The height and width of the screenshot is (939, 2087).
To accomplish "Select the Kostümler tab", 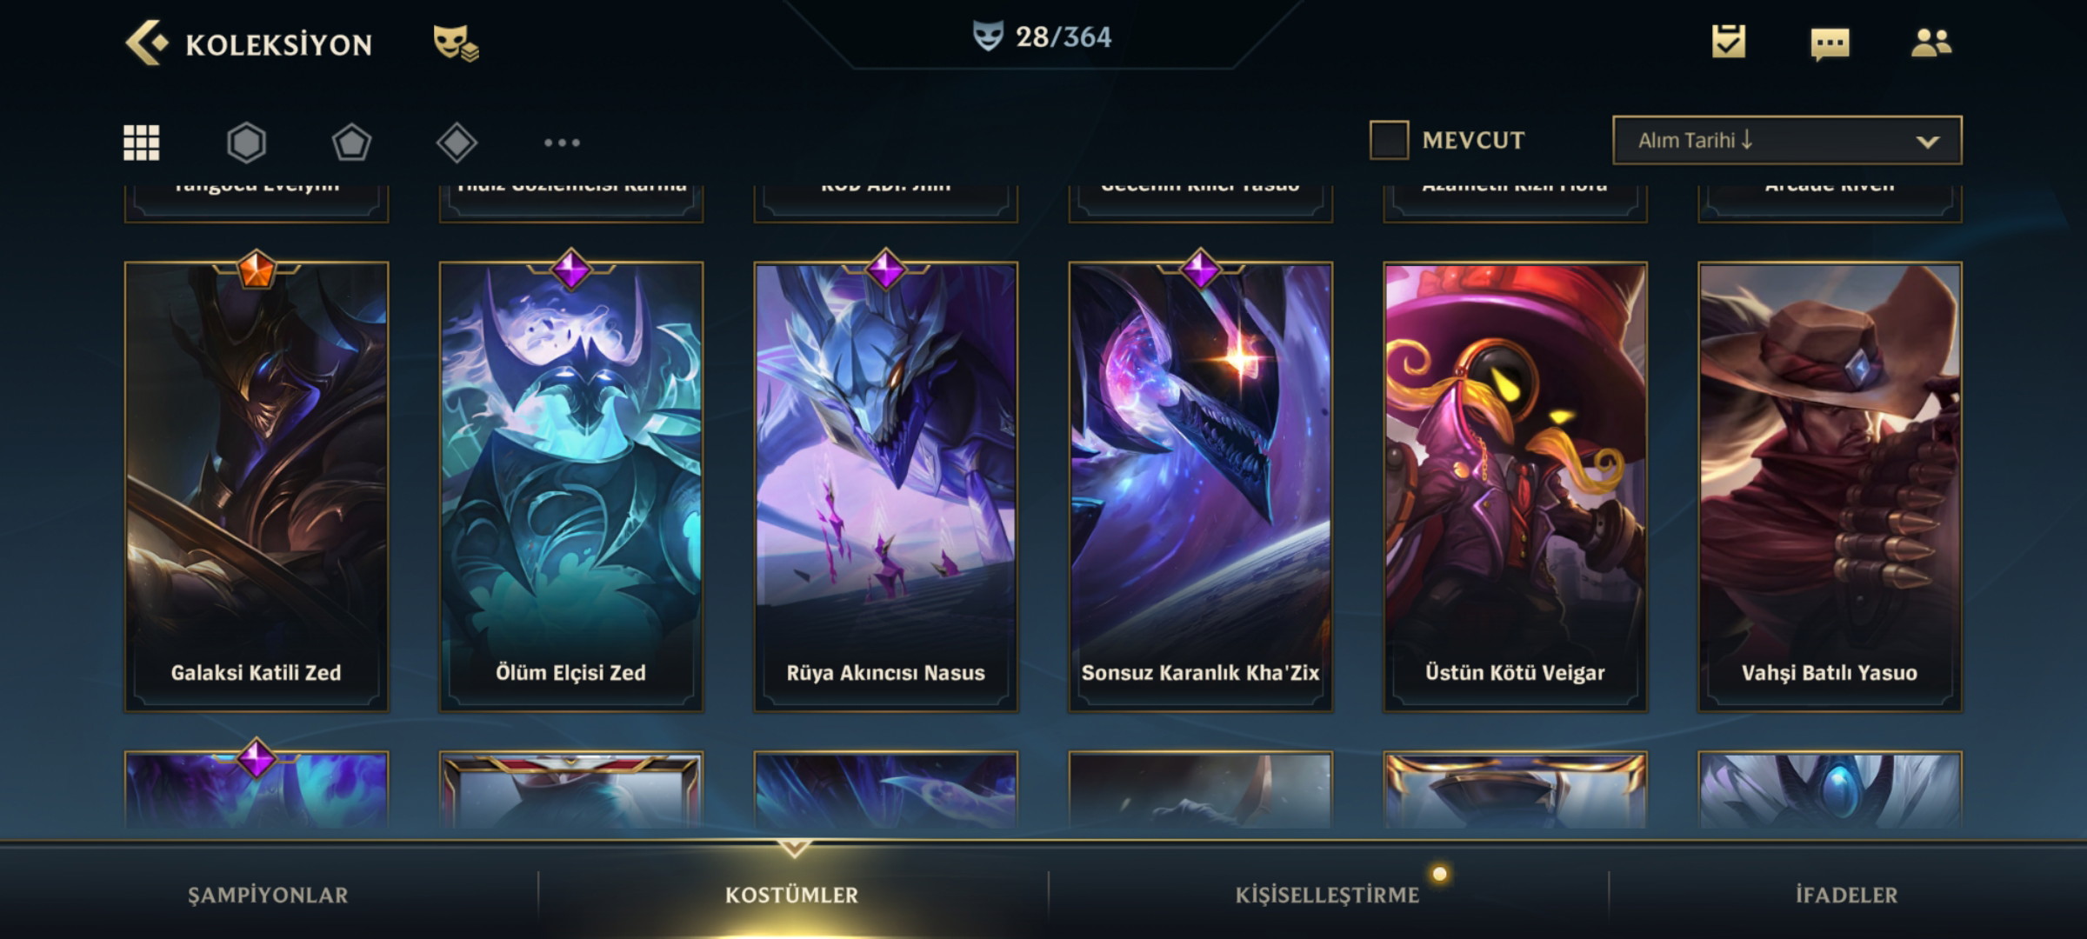I will pos(791,895).
